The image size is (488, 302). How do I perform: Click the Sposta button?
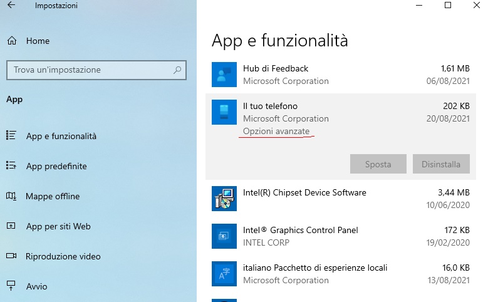point(378,164)
